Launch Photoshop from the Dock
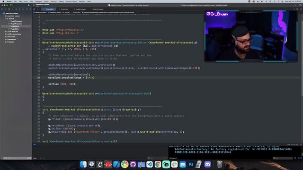Viewport: 303px width, 170px height. point(191,164)
